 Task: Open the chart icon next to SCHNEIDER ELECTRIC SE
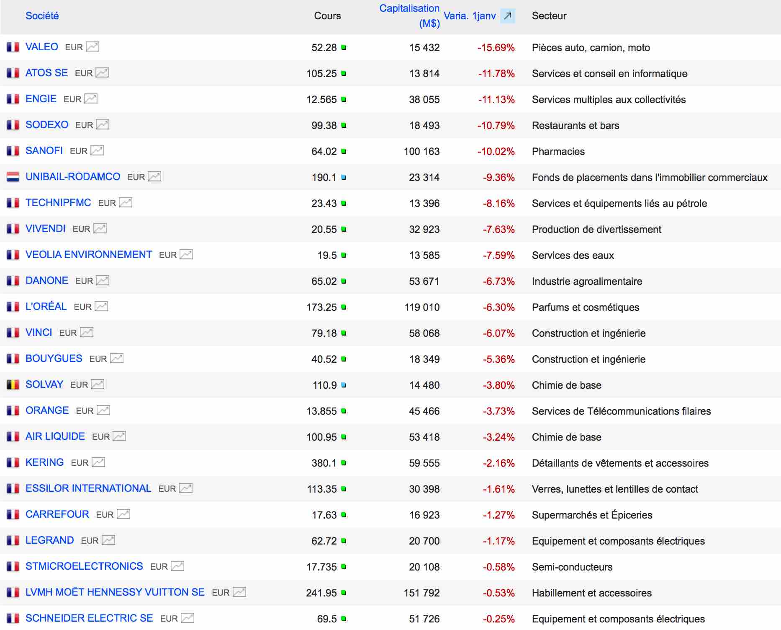tap(188, 618)
